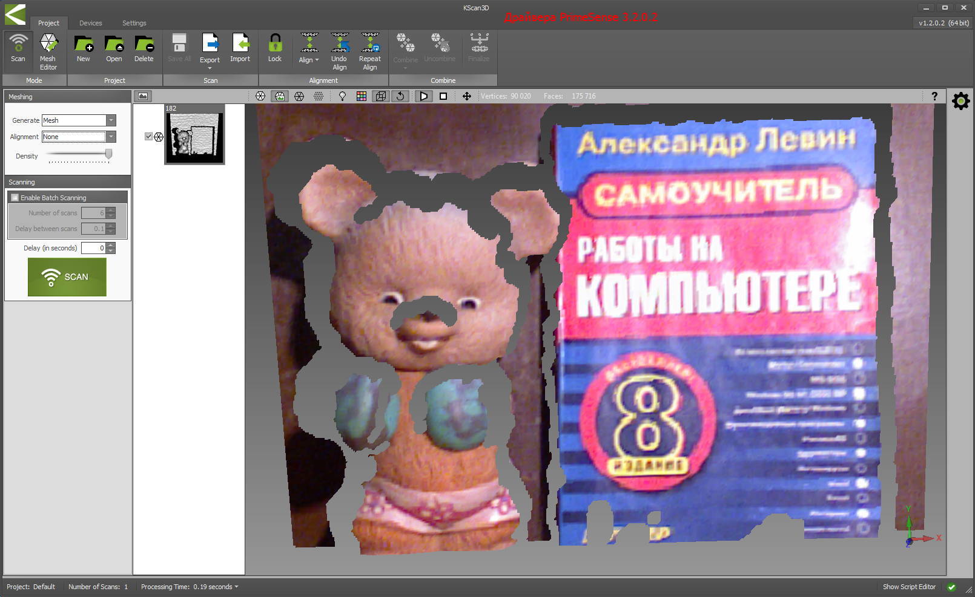Open the Mesh Editor mode
The image size is (975, 597).
point(48,51)
